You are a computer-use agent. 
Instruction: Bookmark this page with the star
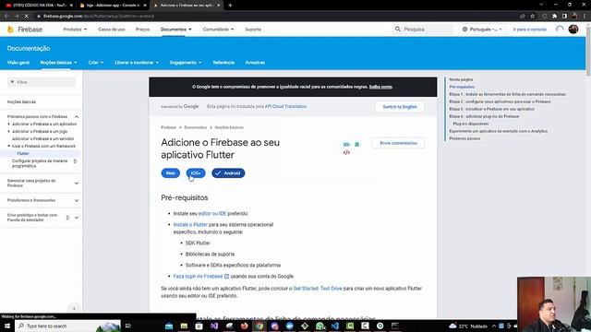click(533, 17)
